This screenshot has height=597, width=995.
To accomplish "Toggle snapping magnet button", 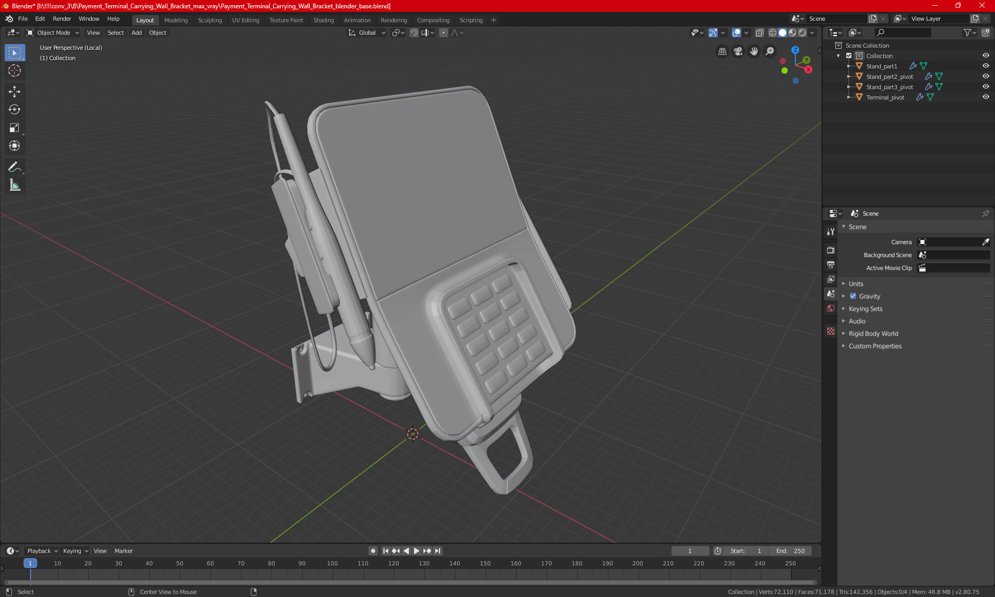I will [414, 33].
